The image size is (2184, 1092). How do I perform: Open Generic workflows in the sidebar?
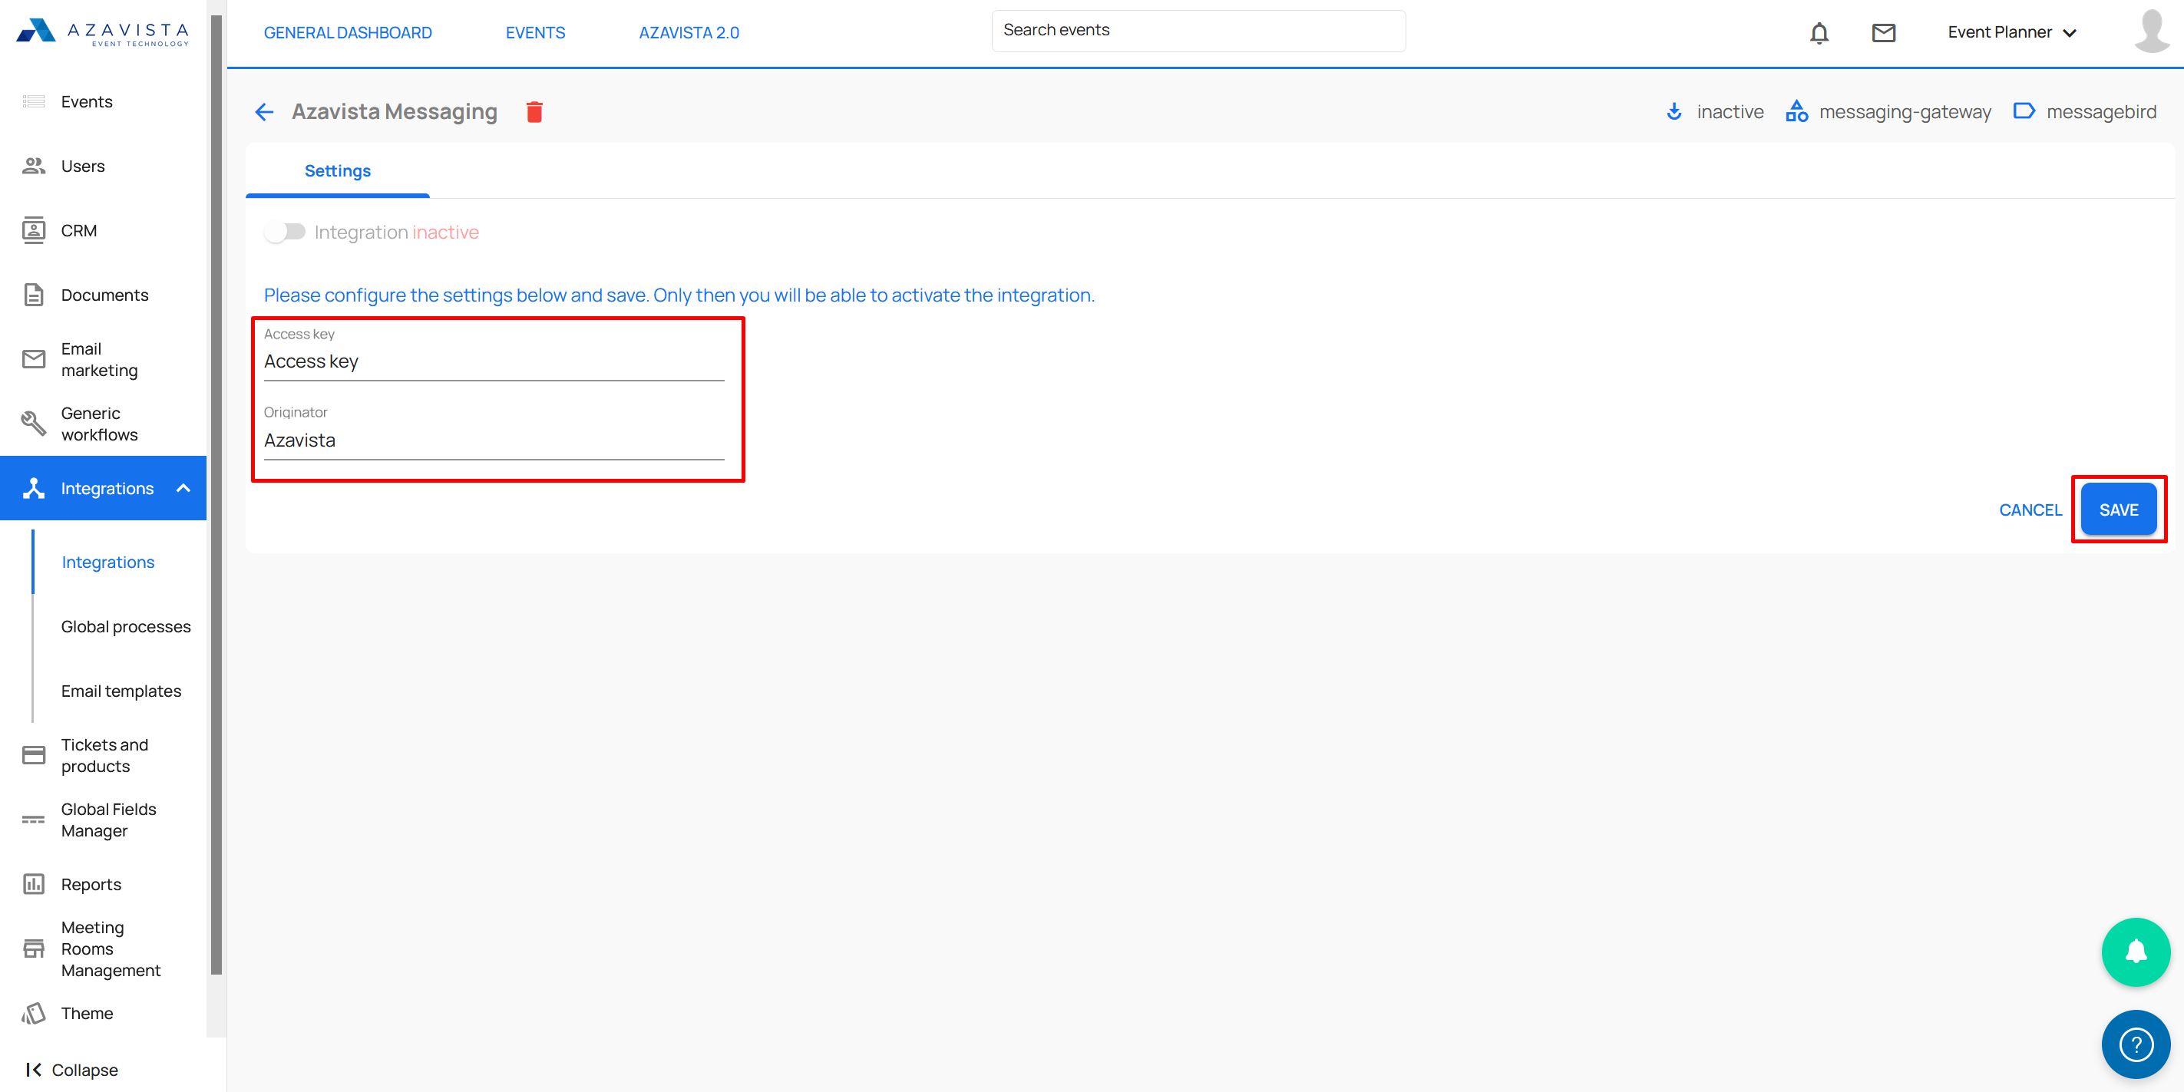click(104, 424)
